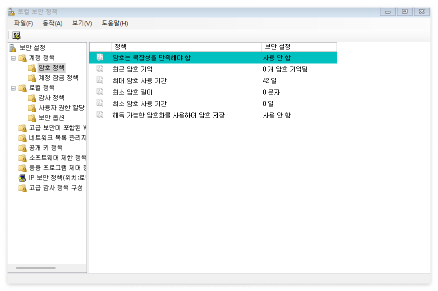
Task: Click policy icon for 해독 가능한 암호화 row
Action: coord(100,114)
